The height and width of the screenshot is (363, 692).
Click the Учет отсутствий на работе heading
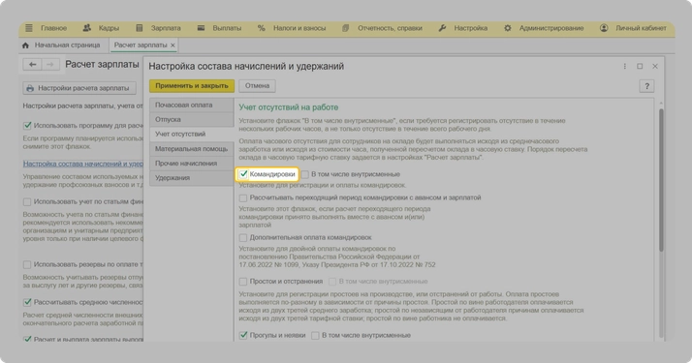point(289,107)
